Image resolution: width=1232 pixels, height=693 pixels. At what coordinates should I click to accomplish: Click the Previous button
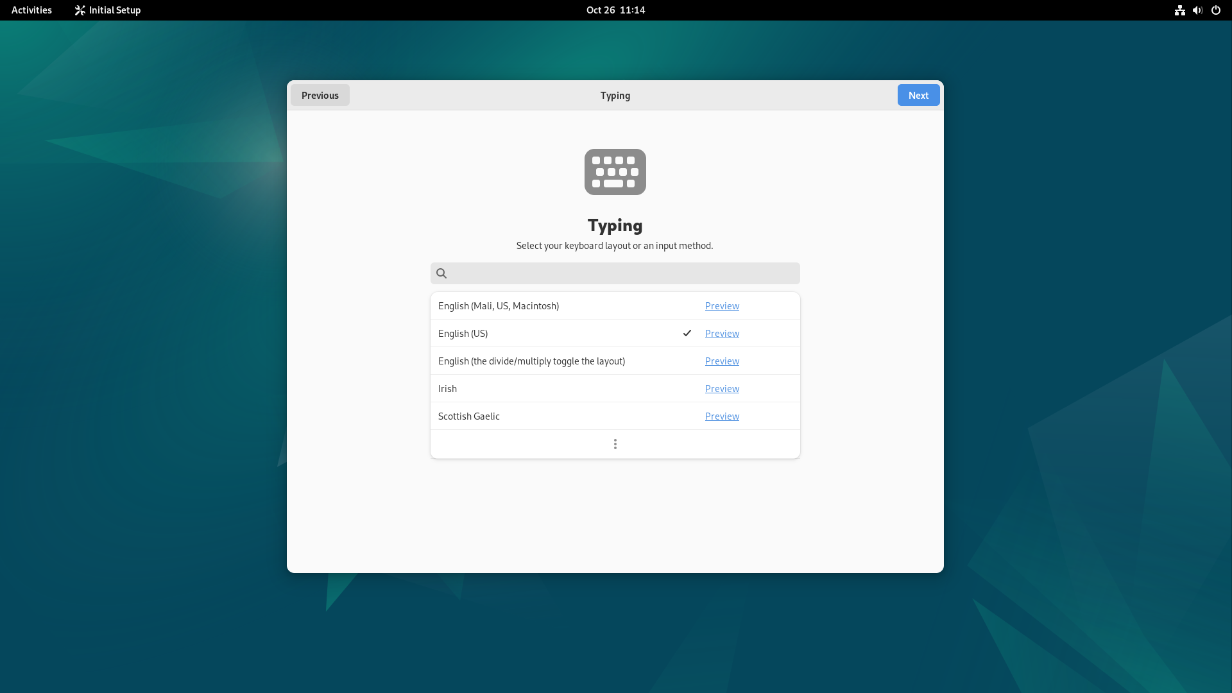pos(320,94)
